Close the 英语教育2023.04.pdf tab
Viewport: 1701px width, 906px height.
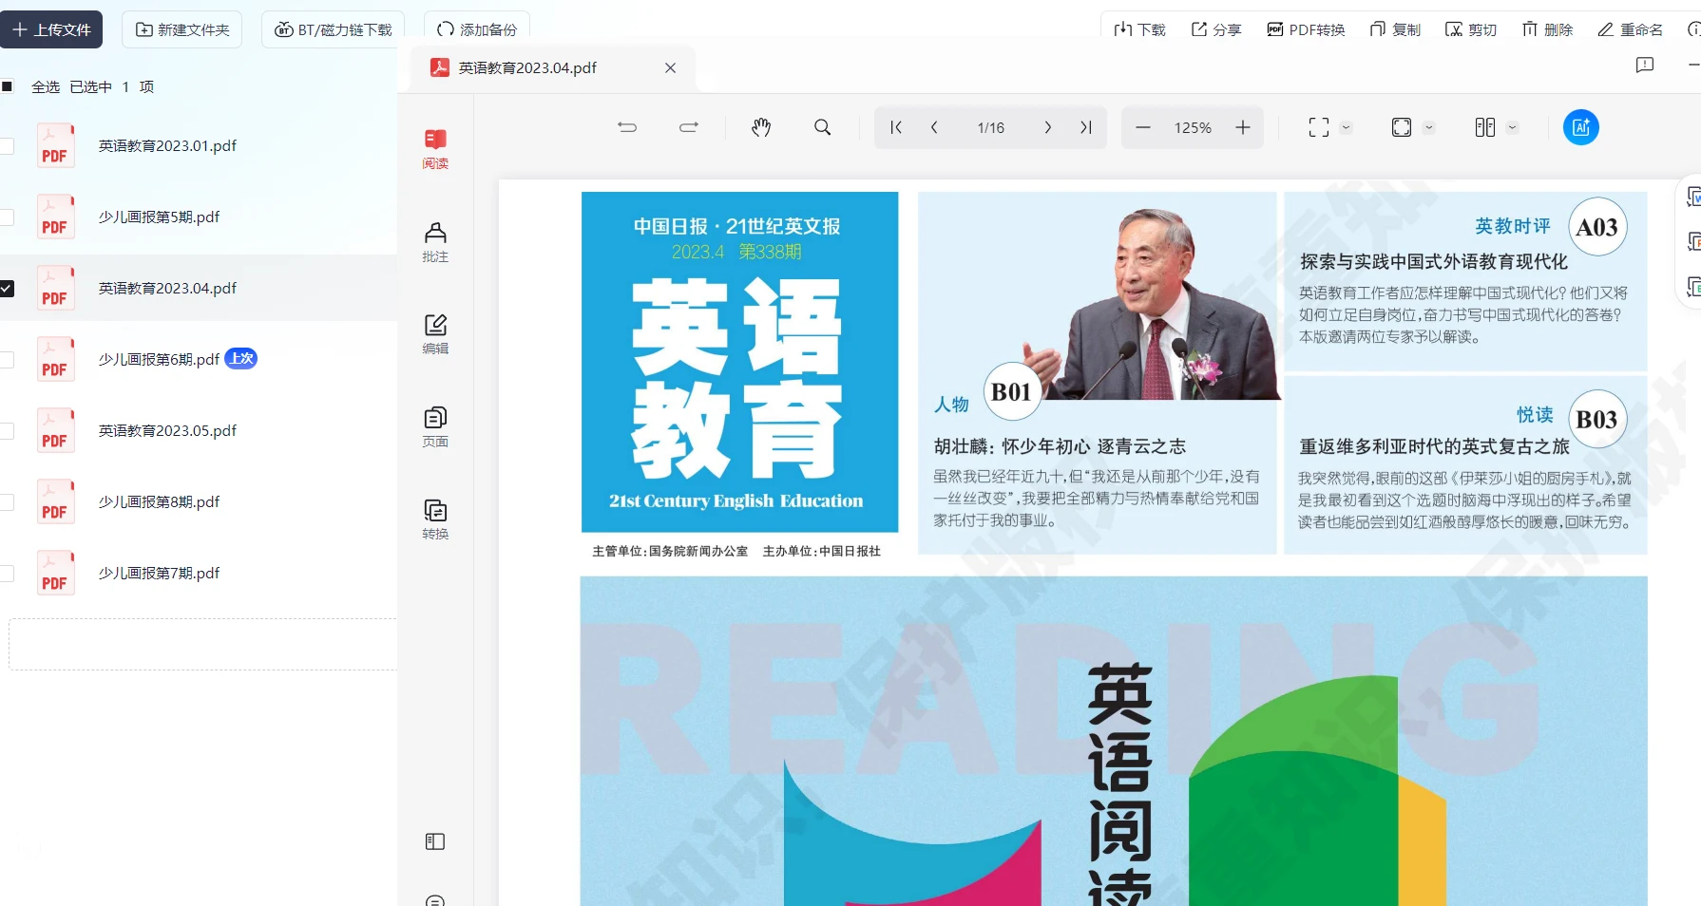(x=670, y=67)
